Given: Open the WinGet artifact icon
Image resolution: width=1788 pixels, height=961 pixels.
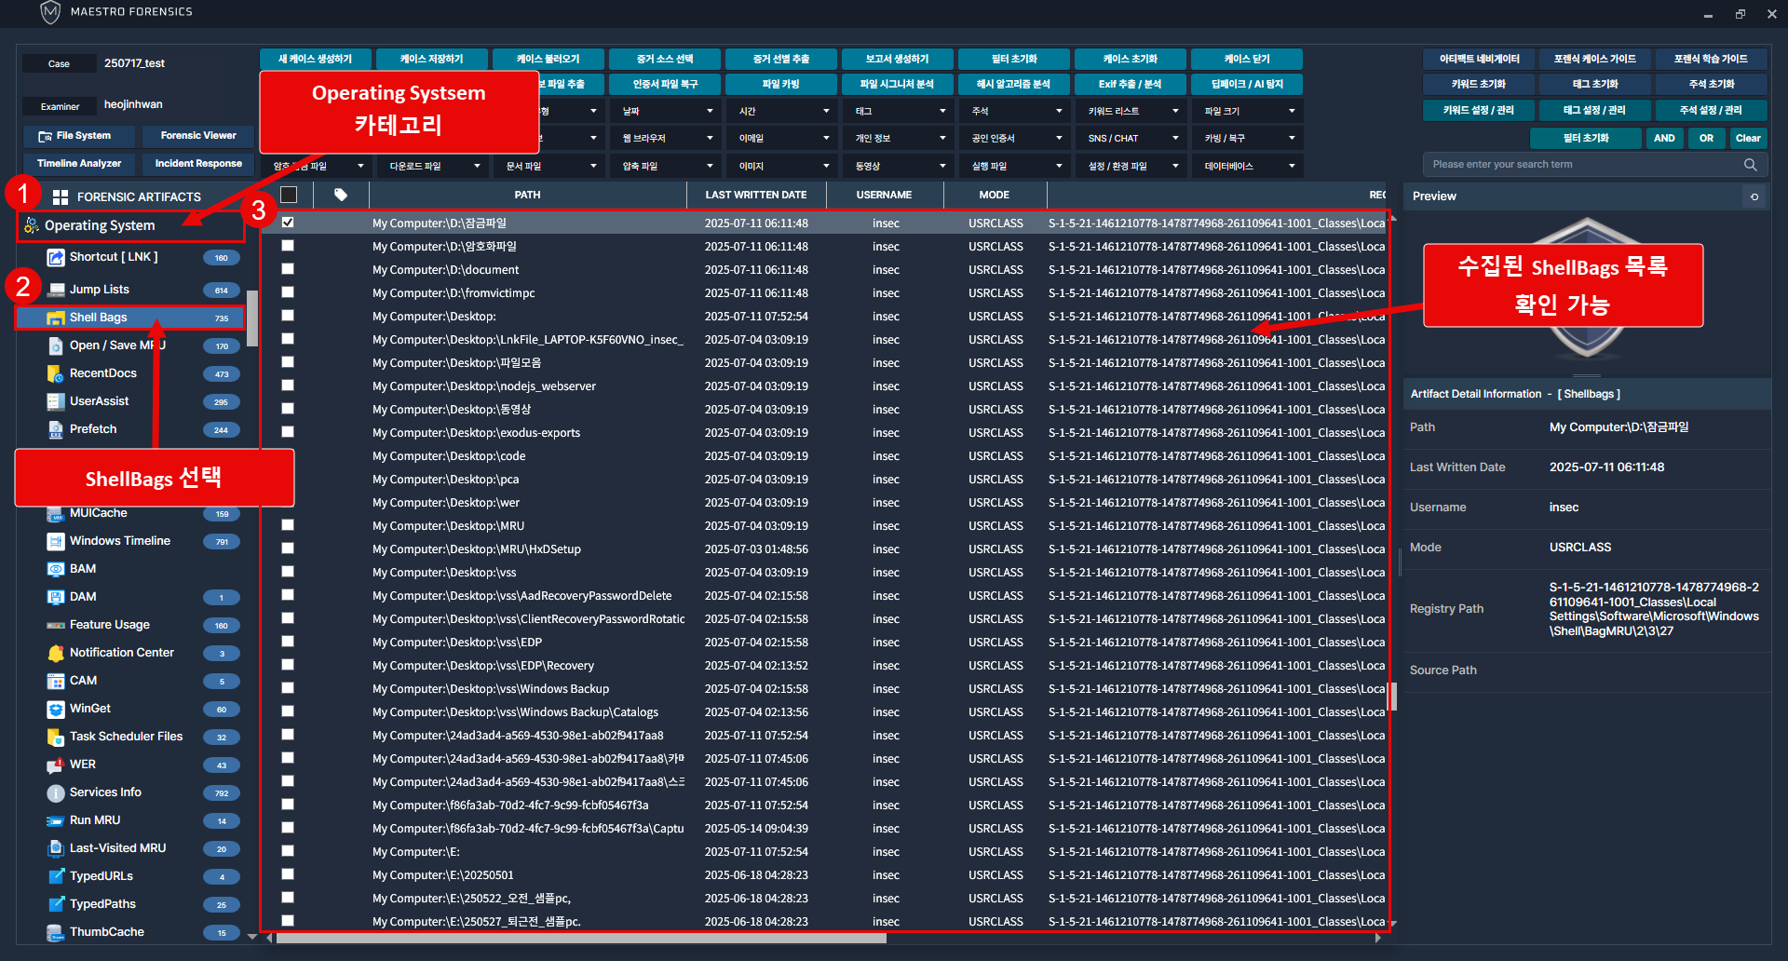Looking at the screenshot, I should 55,709.
